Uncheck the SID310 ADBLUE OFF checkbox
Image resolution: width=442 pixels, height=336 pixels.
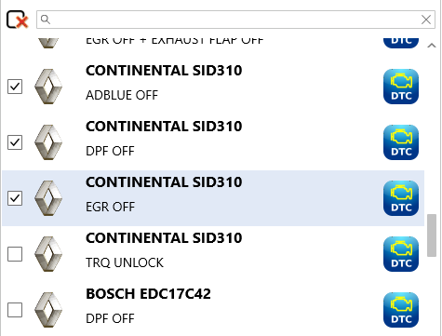15,87
